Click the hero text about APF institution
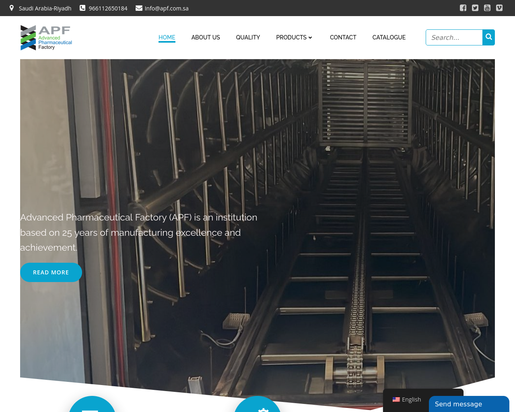515x412 pixels. (139, 233)
